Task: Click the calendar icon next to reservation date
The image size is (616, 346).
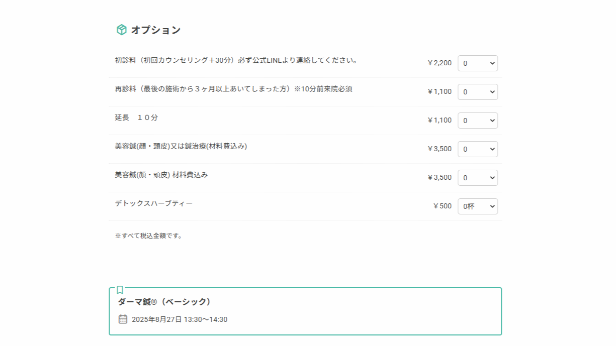Action: [123, 319]
